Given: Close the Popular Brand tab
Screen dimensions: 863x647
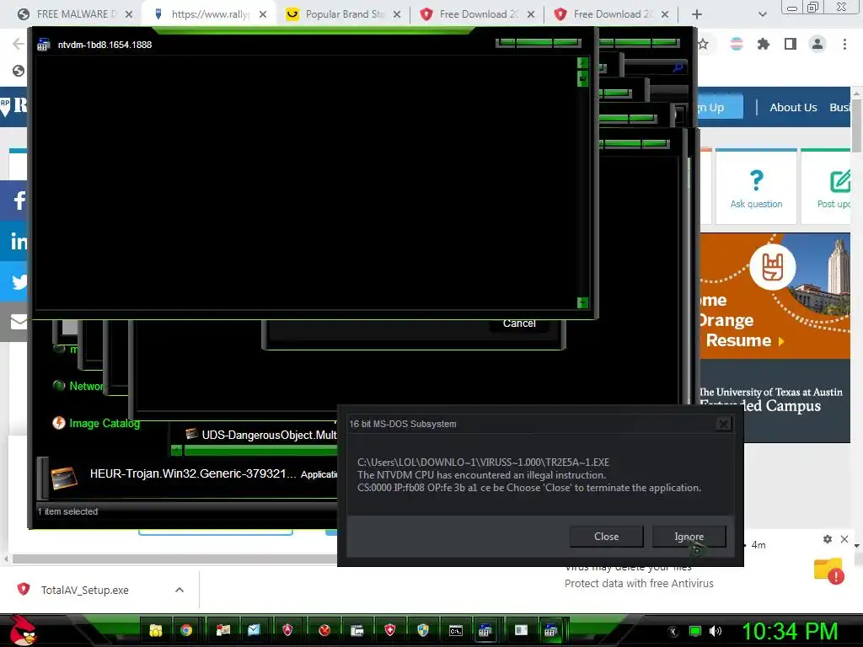Looking at the screenshot, I should [397, 14].
